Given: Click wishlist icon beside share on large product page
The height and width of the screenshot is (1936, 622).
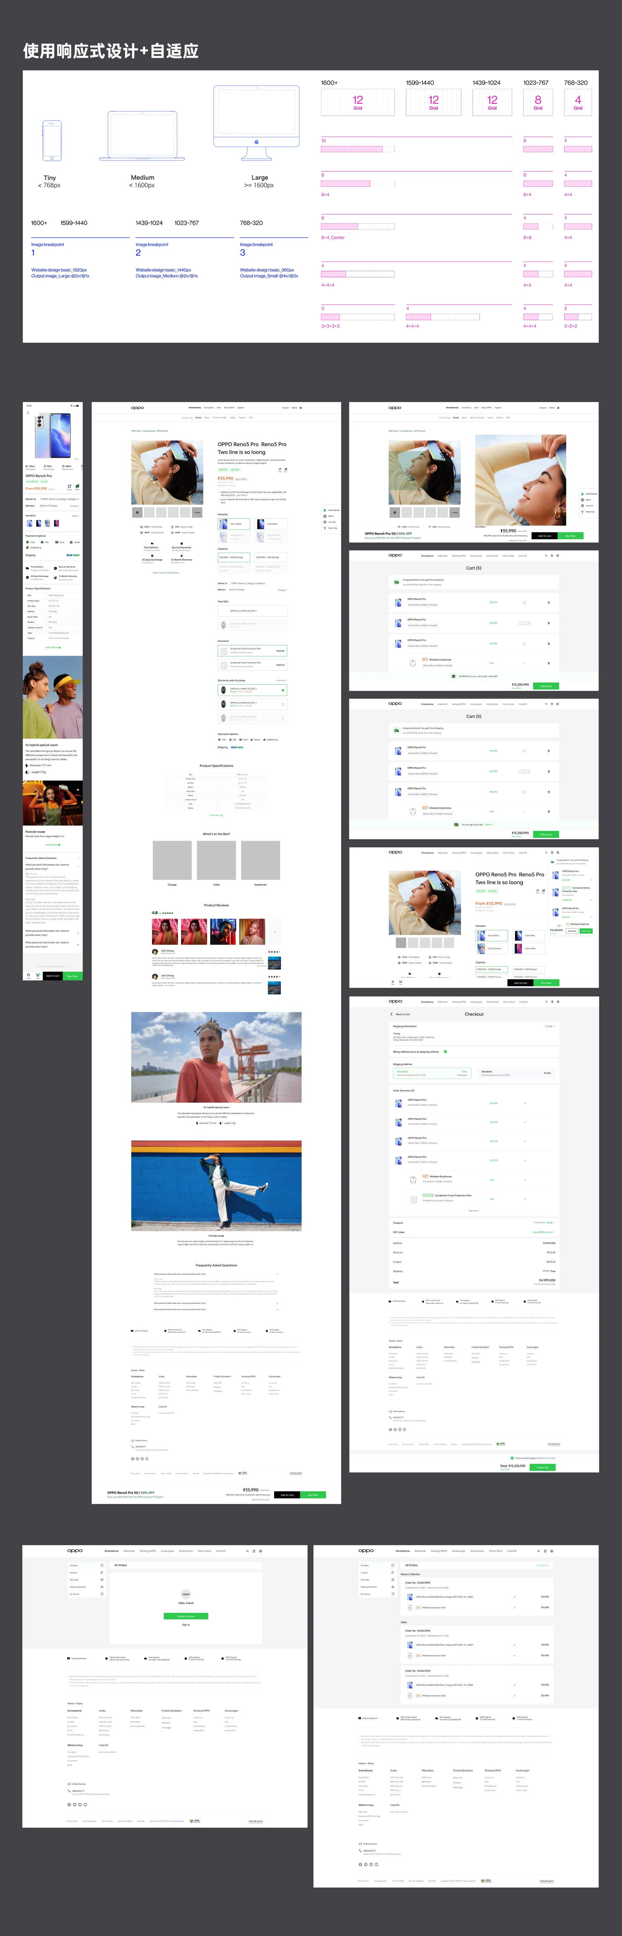Looking at the screenshot, I should tap(286, 470).
